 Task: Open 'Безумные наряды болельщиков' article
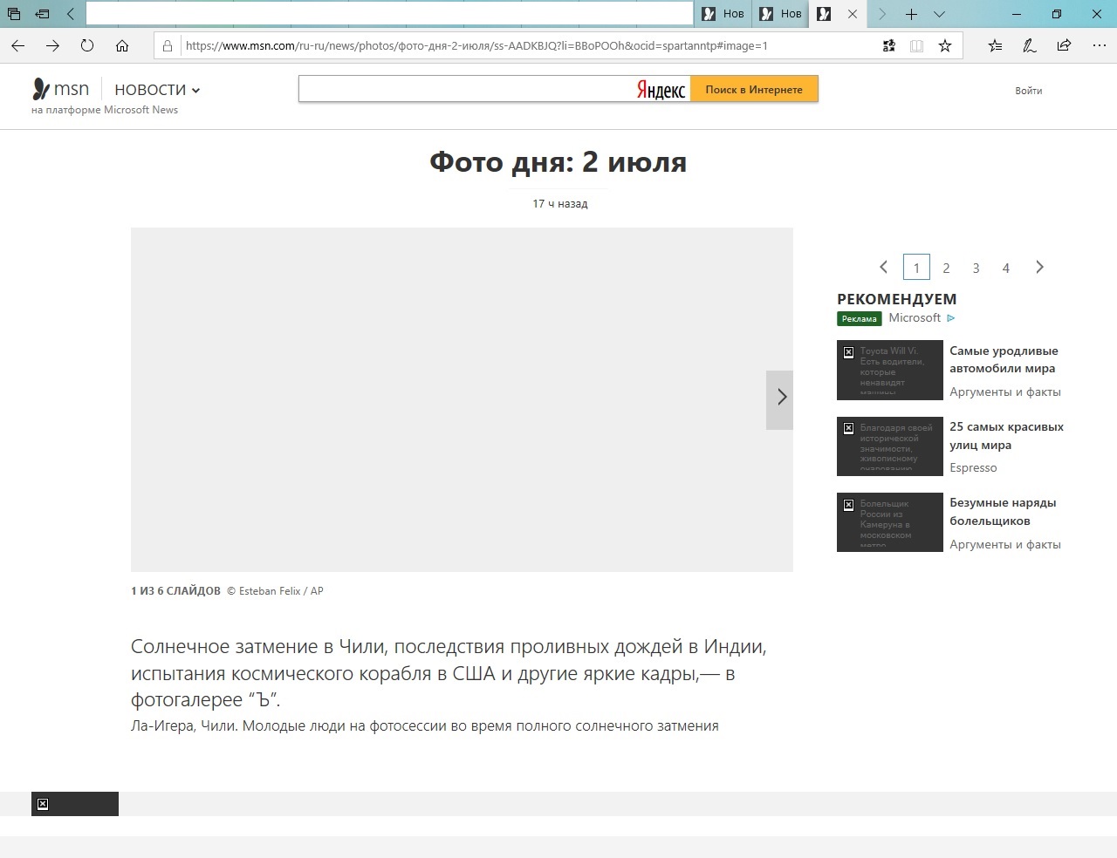point(1003,512)
